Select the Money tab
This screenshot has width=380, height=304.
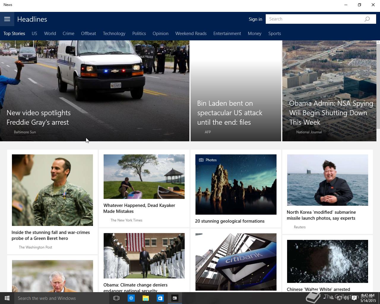coord(255,34)
